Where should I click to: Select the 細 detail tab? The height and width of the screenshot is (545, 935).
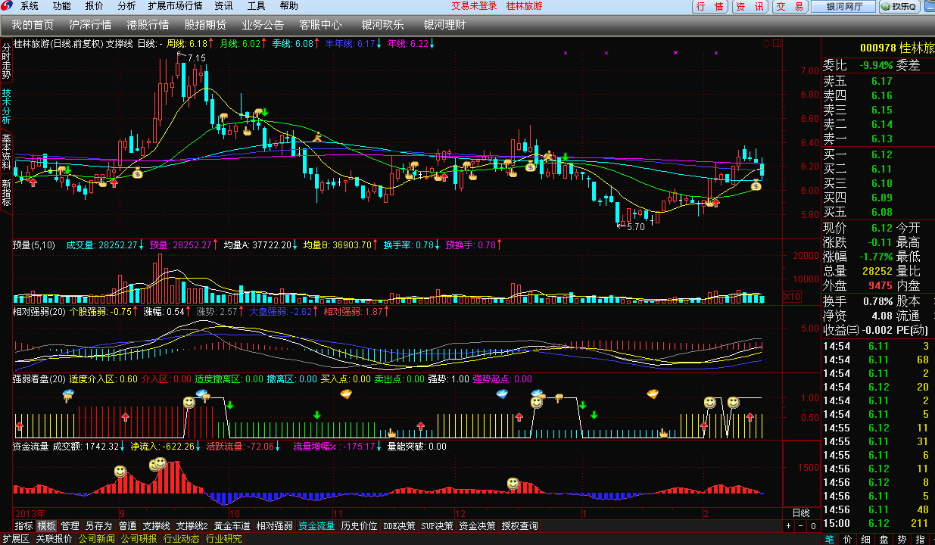[866, 539]
